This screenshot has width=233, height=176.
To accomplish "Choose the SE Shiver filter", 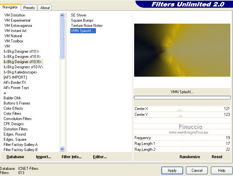I will (79, 15).
